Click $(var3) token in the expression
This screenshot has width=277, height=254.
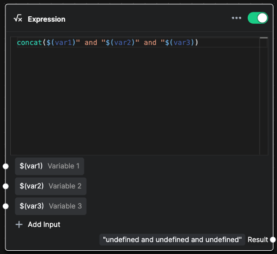click(x=180, y=43)
